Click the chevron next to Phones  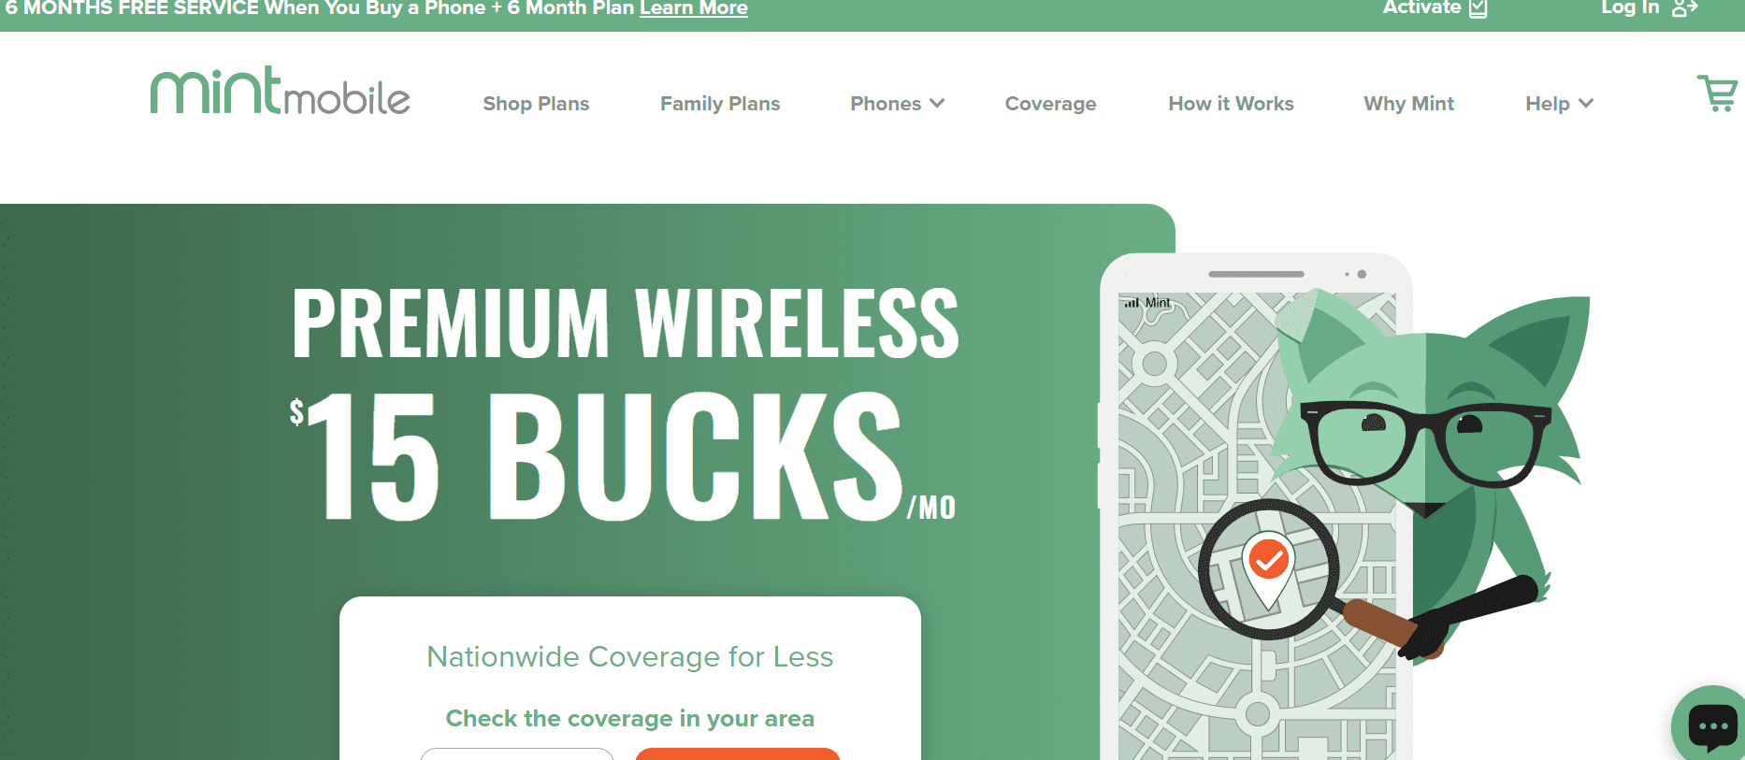tap(937, 103)
